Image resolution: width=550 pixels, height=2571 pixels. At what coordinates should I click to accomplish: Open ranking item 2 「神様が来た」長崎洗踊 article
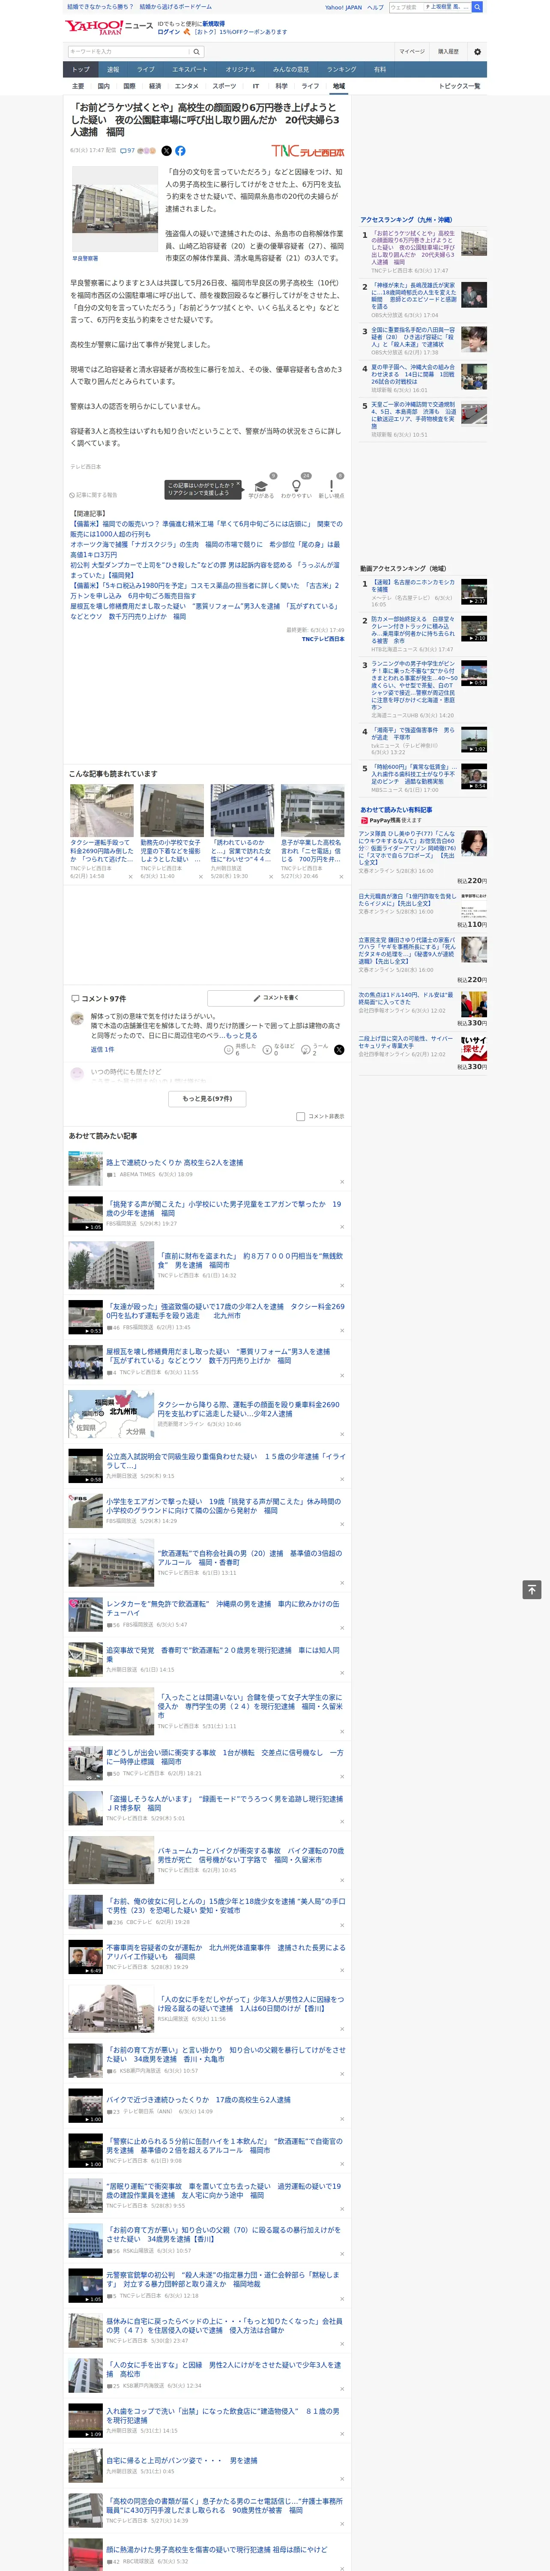click(413, 297)
